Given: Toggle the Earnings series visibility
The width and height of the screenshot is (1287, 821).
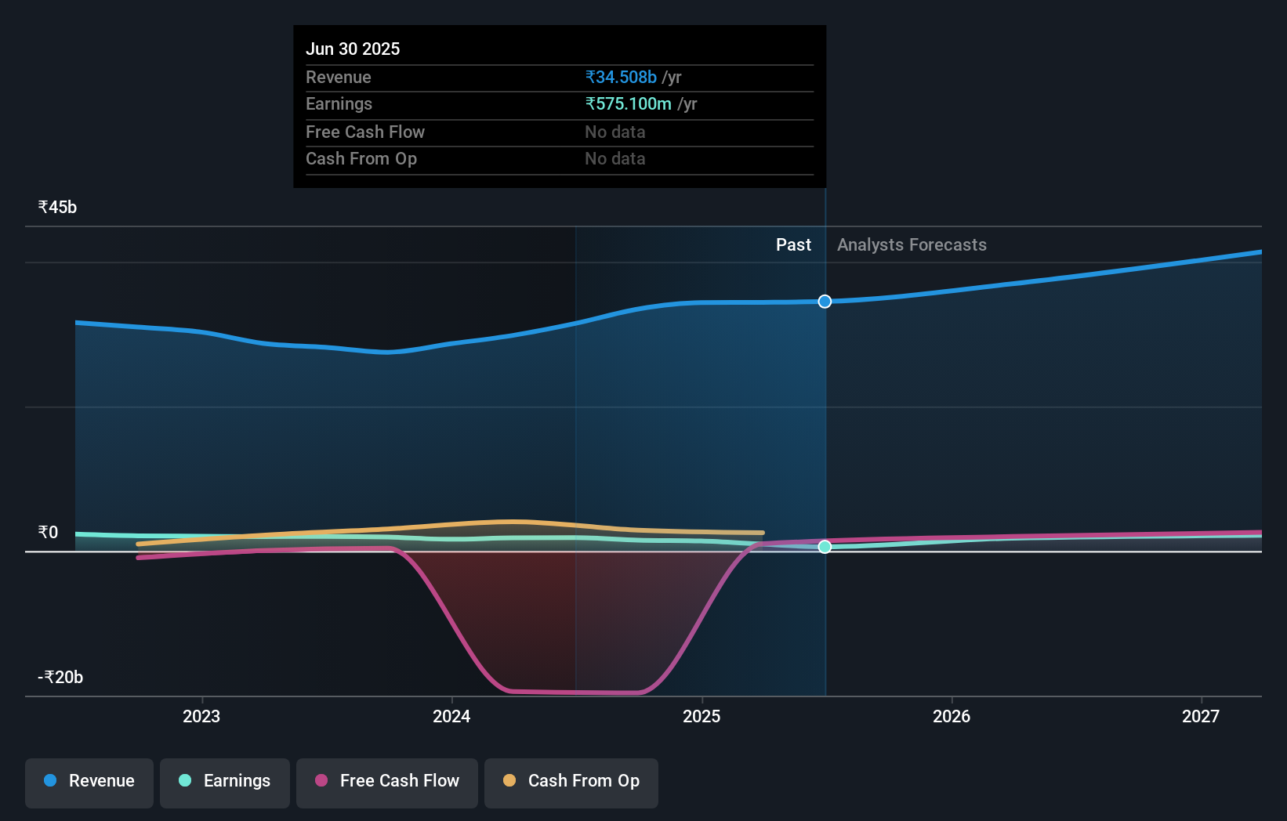Looking at the screenshot, I should 224,781.
